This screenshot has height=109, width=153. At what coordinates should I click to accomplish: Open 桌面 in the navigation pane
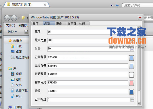pyautogui.click(x=19, y=52)
